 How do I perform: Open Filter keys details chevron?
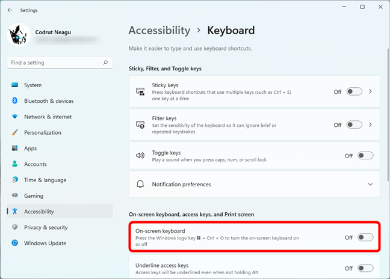click(x=371, y=125)
